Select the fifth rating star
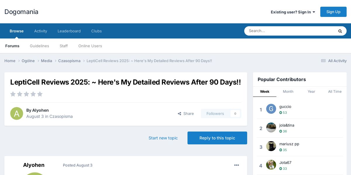Image resolution: width=351 pixels, height=175 pixels. point(40,94)
